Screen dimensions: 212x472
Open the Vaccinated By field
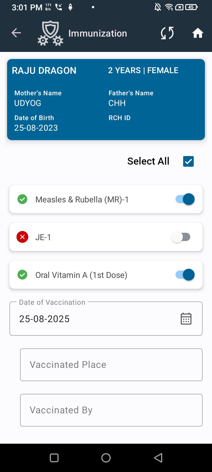tap(111, 410)
